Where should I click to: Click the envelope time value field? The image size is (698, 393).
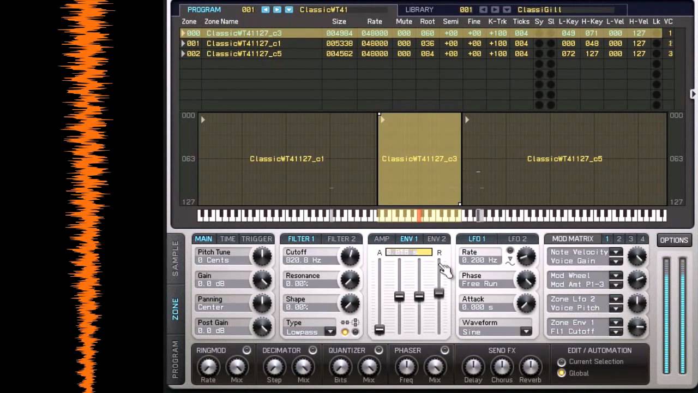click(x=409, y=252)
